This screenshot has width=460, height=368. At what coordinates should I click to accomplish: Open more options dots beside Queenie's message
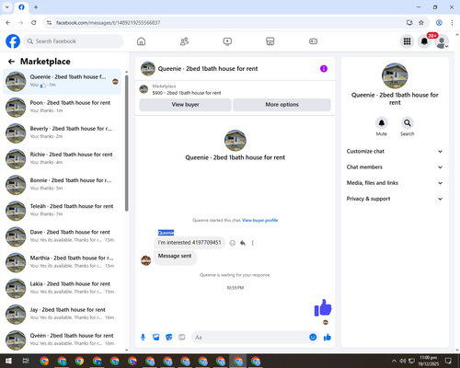[253, 243]
